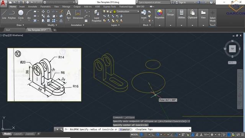This screenshot has width=245, height=138.
Task: Click the MODEL space button in status bar
Action: tap(134, 135)
